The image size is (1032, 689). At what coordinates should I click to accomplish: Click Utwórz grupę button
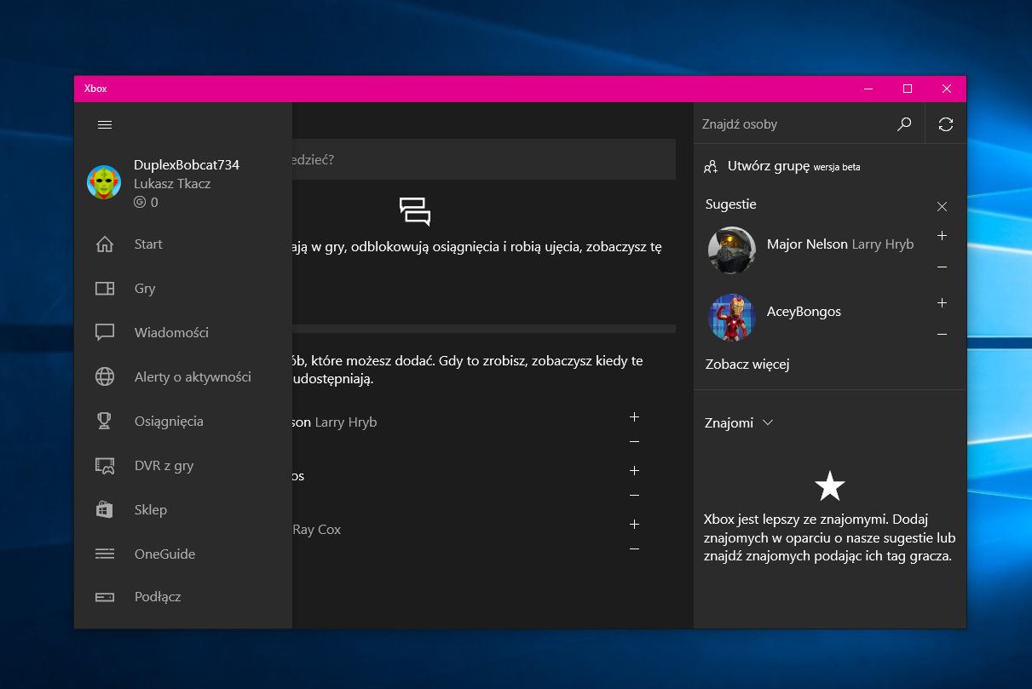[x=782, y=167]
